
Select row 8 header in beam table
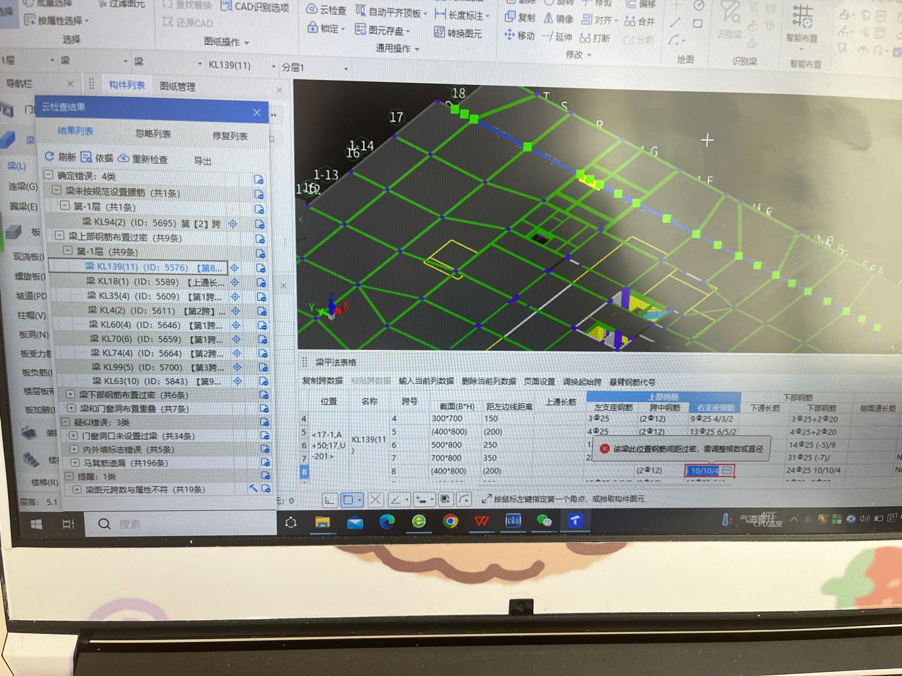tap(304, 471)
